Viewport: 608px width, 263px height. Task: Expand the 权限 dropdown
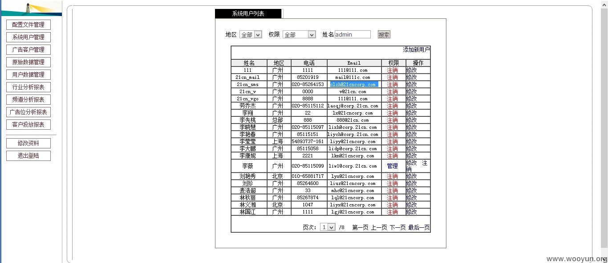click(299, 35)
